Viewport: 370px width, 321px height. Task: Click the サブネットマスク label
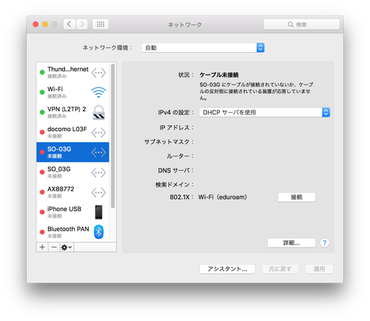(169, 142)
